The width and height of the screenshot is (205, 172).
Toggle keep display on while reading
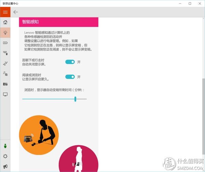pyautogui.click(x=70, y=77)
